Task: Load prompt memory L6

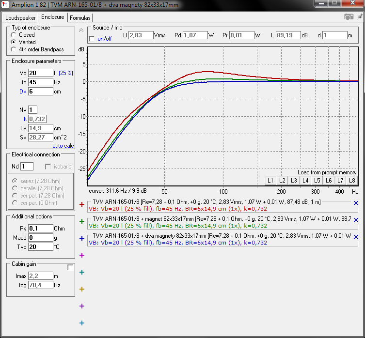Action: pyautogui.click(x=329, y=181)
